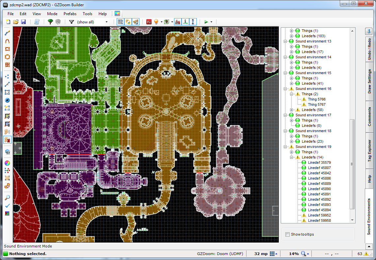Screen dimensions: 376x260
Task: Toggle the info 'i' toolbar button
Action: (x=185, y=22)
